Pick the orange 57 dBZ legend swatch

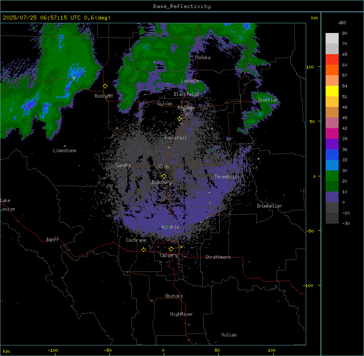[x=332, y=70]
